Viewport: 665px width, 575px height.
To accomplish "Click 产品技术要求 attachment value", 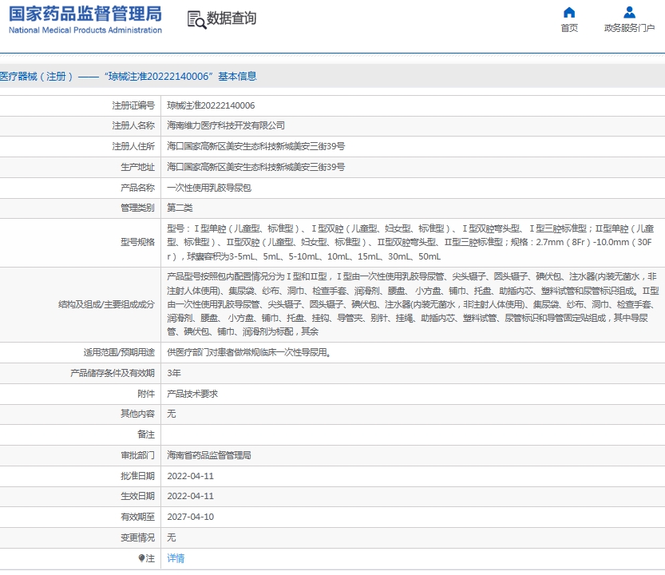I will click(x=192, y=394).
